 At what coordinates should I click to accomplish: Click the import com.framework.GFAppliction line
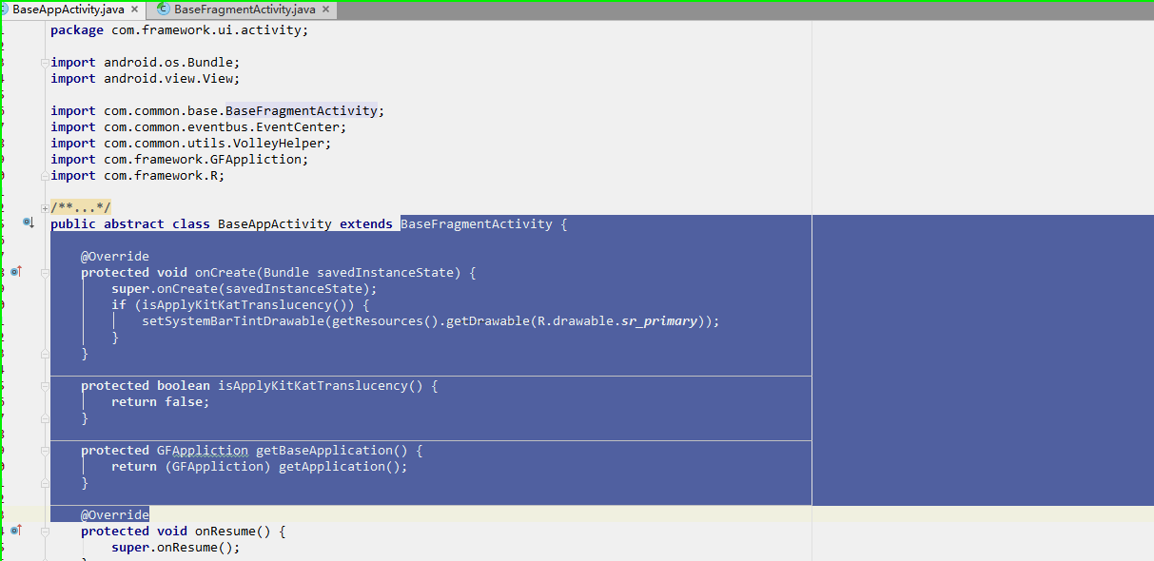pos(180,159)
